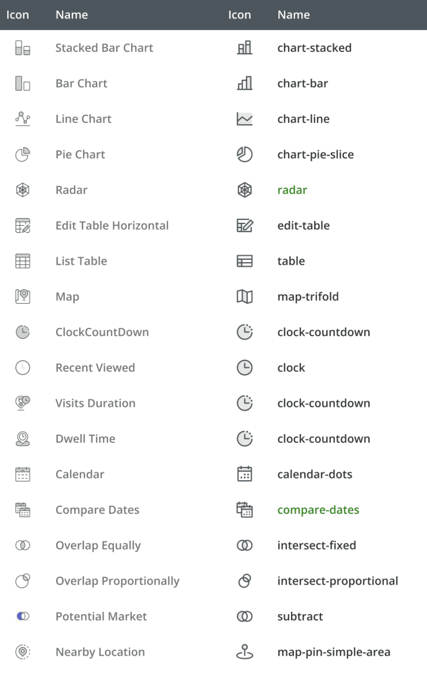Viewport: 427px width, 674px height.
Task: Select the Bar Chart icon
Action: coord(22,83)
